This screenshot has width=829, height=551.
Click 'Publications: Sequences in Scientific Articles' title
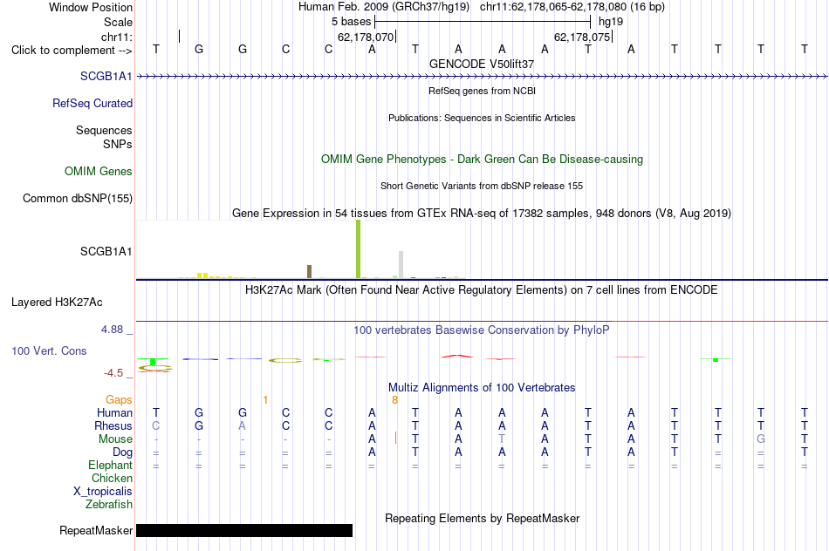(482, 118)
